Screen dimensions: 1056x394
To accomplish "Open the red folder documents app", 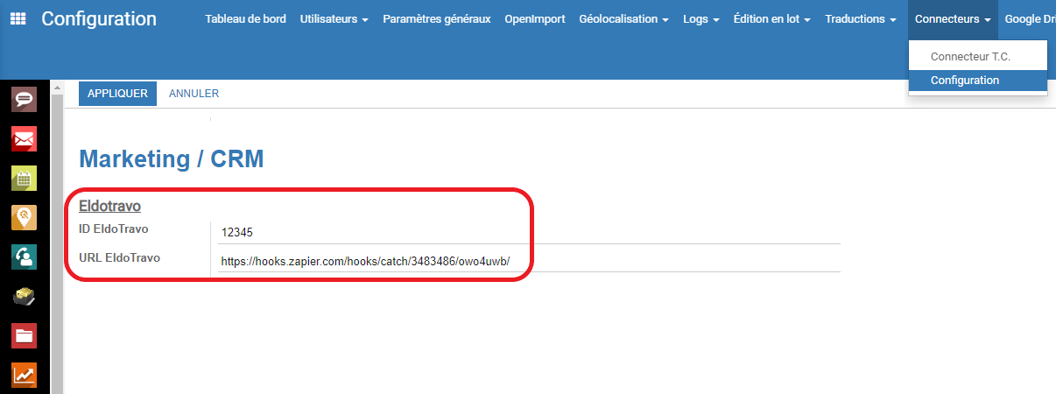I will click(24, 335).
